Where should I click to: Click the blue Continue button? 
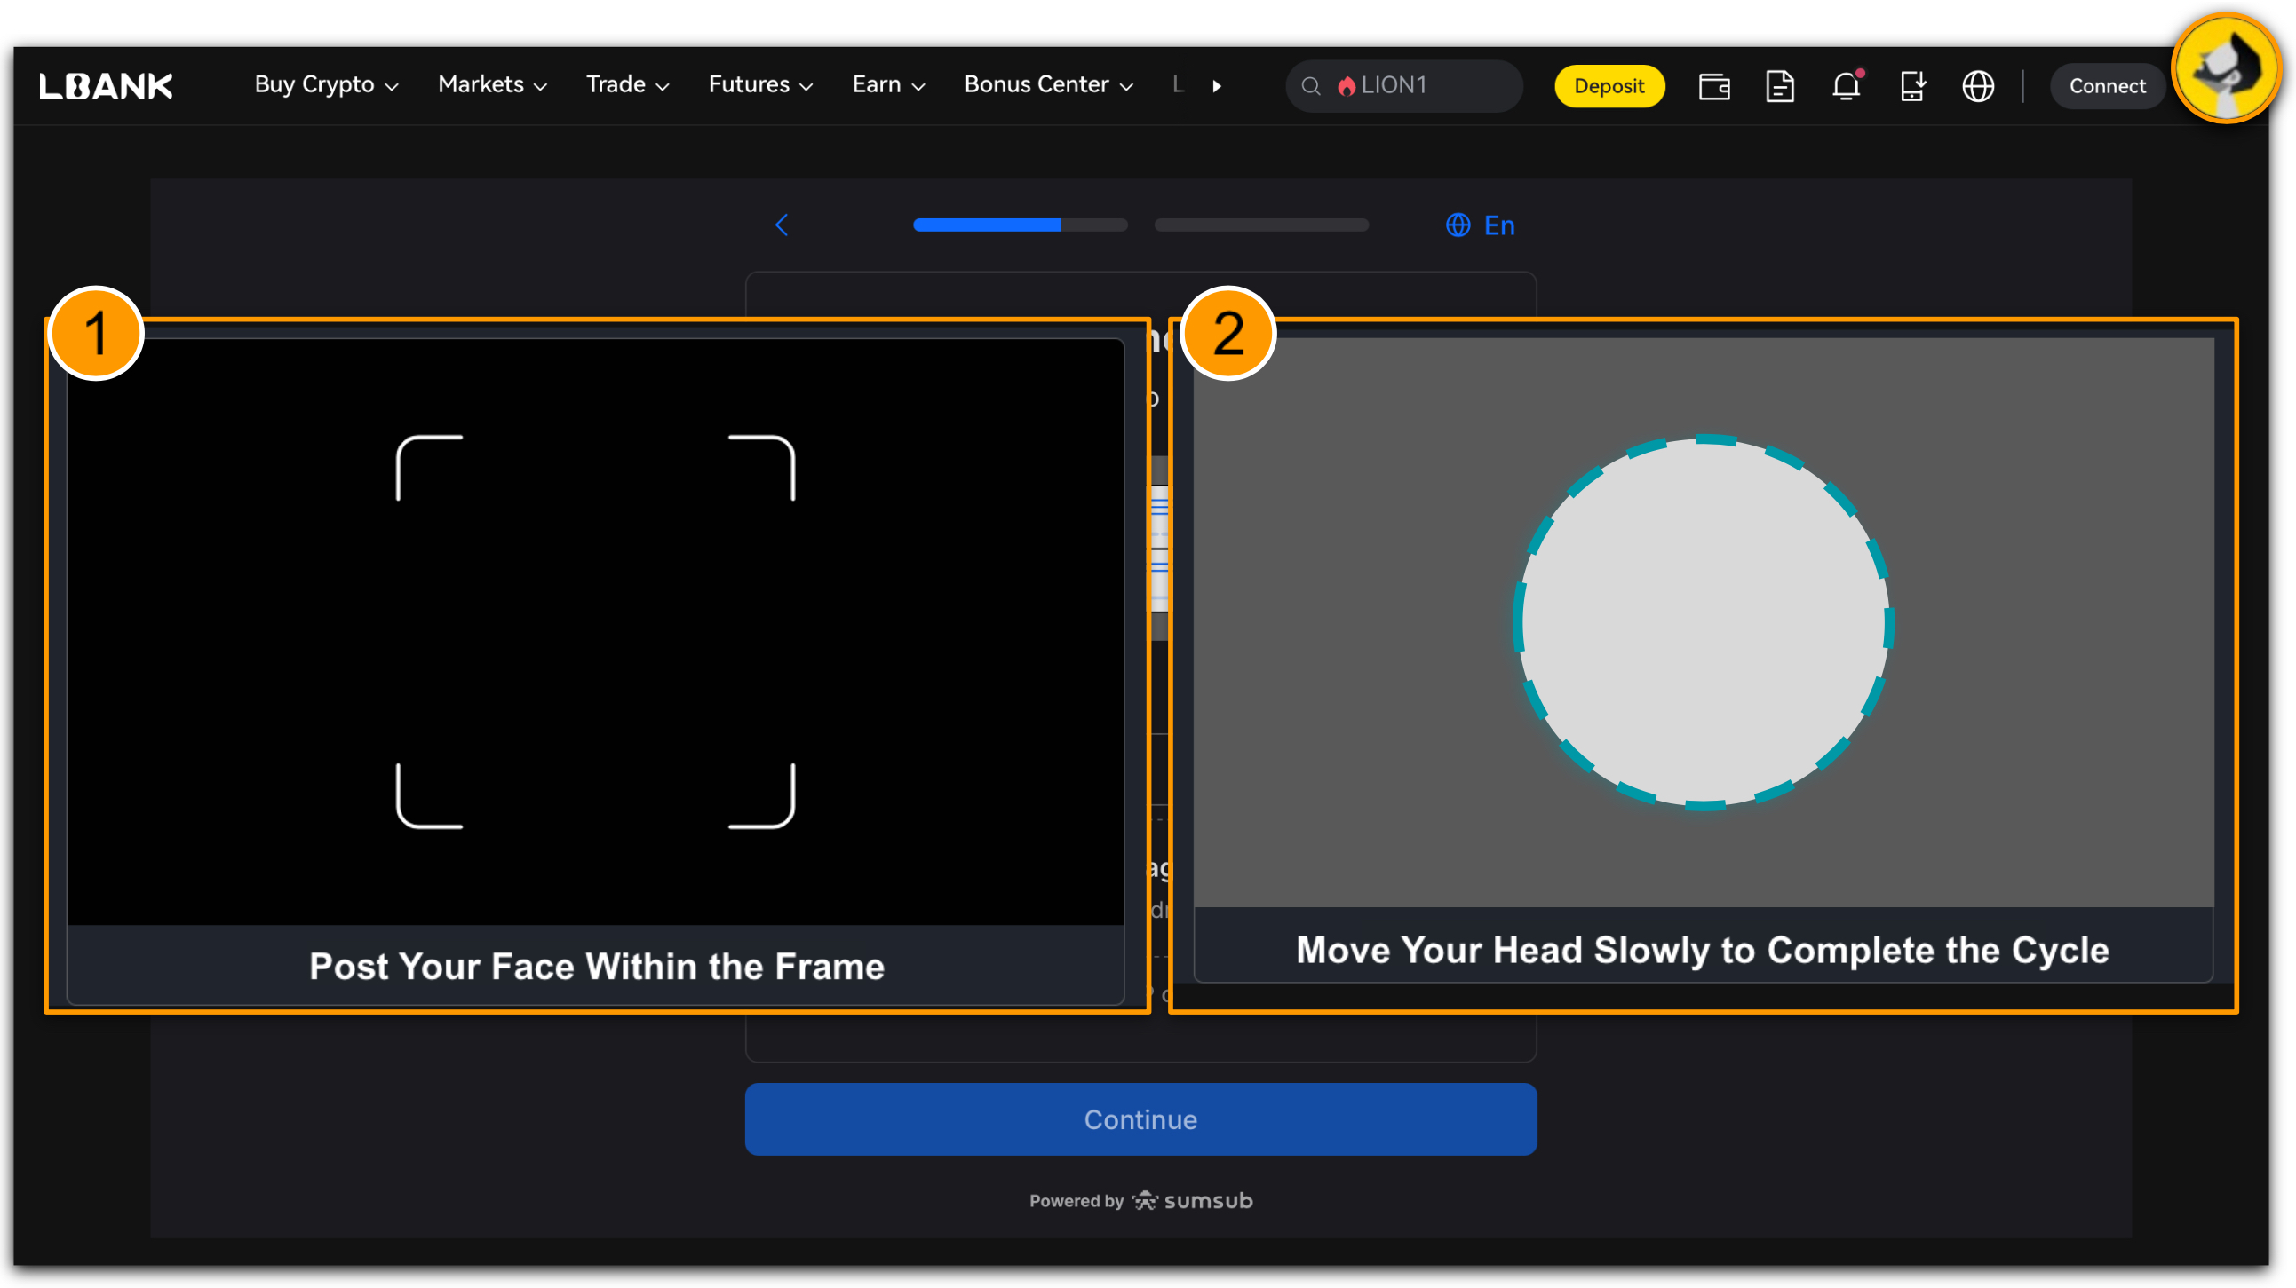point(1140,1118)
